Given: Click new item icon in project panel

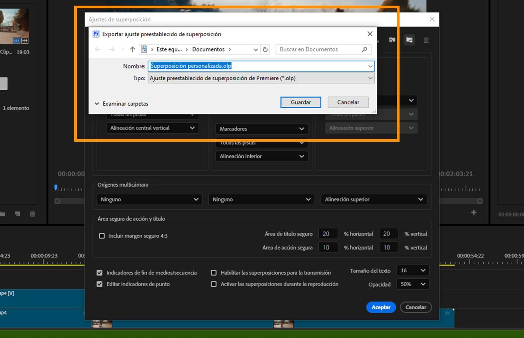Looking at the screenshot, I should click(17, 214).
